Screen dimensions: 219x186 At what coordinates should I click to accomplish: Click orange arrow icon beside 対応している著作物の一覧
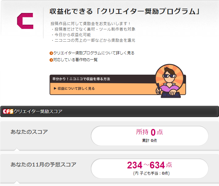point(51,60)
